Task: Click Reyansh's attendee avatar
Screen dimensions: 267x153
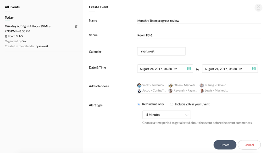Action: coord(171,90)
